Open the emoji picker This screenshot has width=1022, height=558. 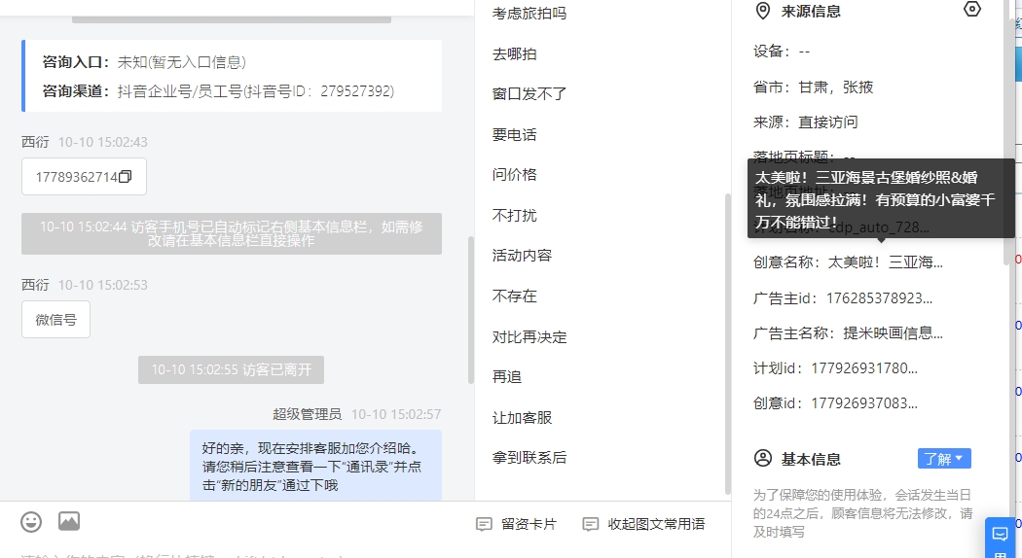click(30, 521)
